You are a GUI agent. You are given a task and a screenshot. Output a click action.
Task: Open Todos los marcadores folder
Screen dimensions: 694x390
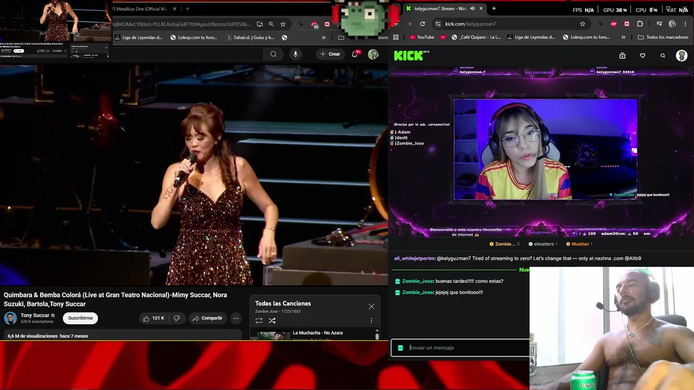click(x=663, y=37)
